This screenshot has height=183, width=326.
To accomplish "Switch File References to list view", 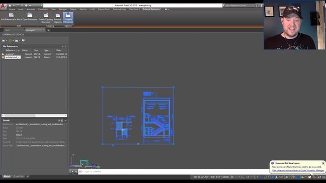I will [x=62, y=46].
